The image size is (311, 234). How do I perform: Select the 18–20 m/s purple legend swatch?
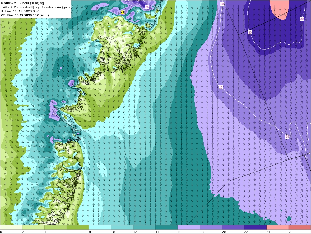pyautogui.click(x=211, y=227)
